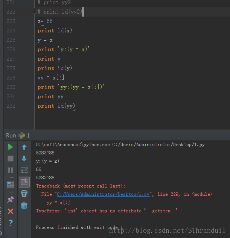Image resolution: width=230 pixels, height=238 pixels.
Task: Open the traceback file link 1.py
Action: [103, 194]
